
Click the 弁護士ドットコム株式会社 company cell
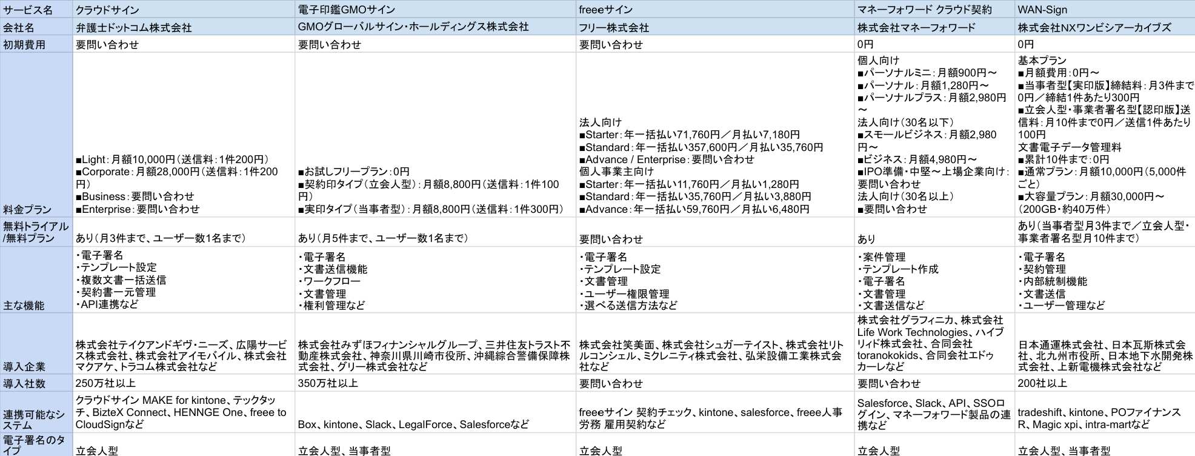coord(184,27)
